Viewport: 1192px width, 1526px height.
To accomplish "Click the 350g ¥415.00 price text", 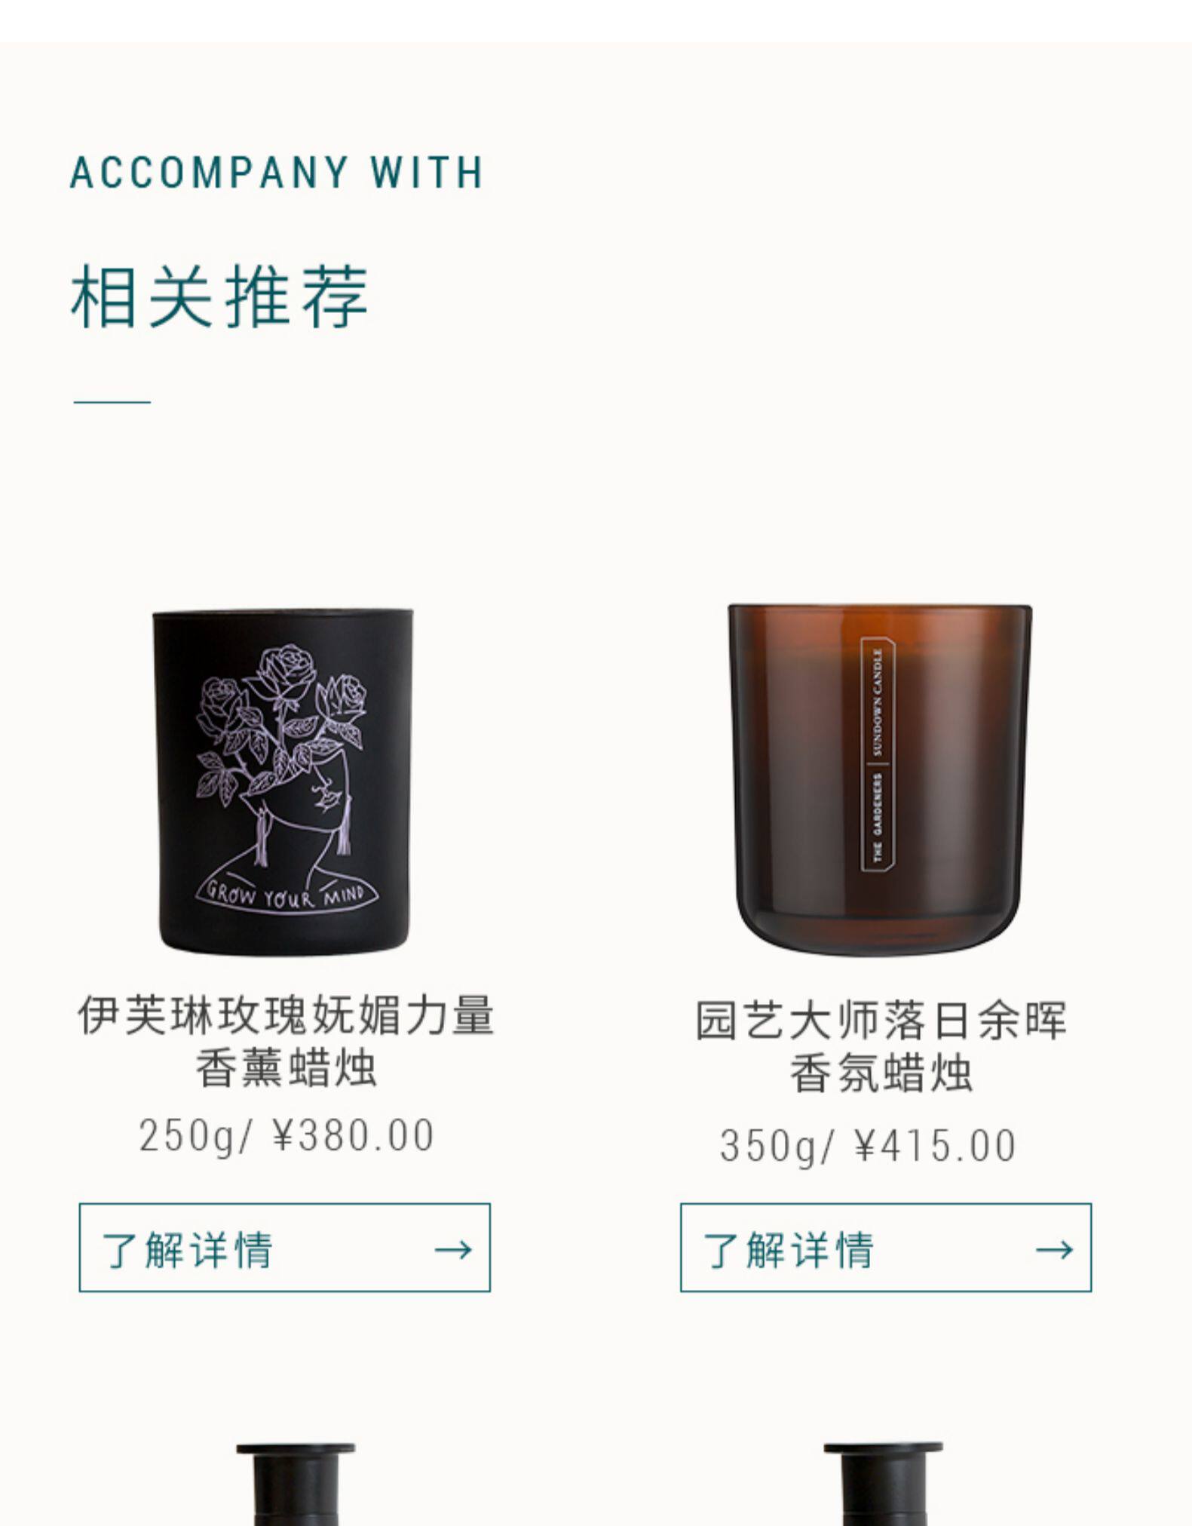I will (x=868, y=1146).
